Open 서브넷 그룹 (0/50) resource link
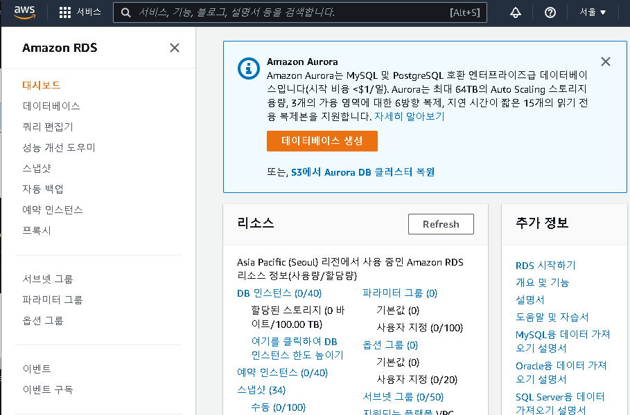The image size is (630, 415). click(403, 397)
